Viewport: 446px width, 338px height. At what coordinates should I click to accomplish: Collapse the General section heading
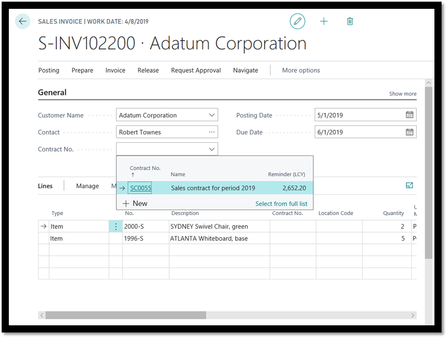[x=52, y=93]
